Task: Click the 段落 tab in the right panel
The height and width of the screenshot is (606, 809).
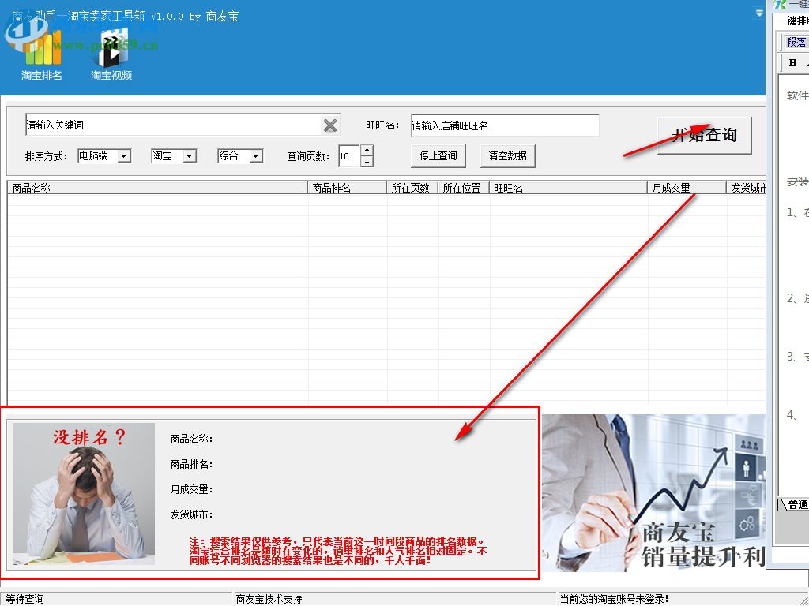Action: pos(796,42)
